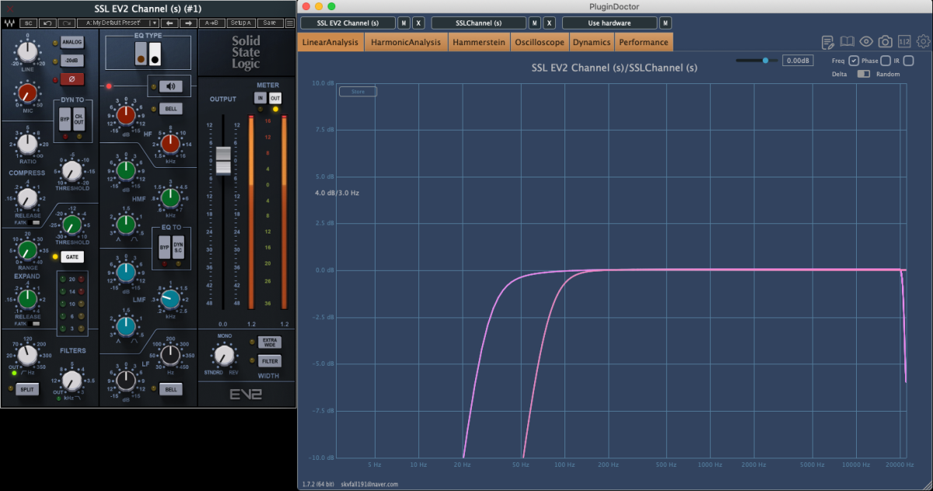
Task: Toggle the -20dB pad button
Action: click(x=72, y=61)
